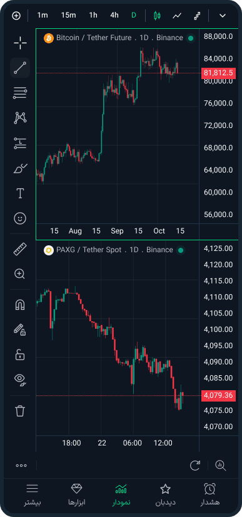242x517 pixels.
Task: Switch to the 1h timeframe
Action: tap(93, 15)
